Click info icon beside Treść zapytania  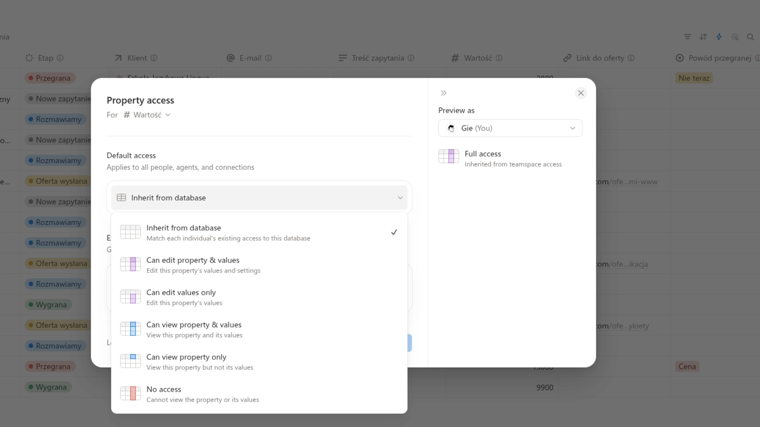pyautogui.click(x=411, y=58)
